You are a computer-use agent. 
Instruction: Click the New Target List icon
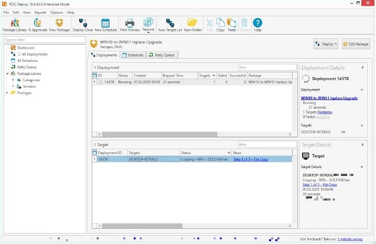point(170,25)
